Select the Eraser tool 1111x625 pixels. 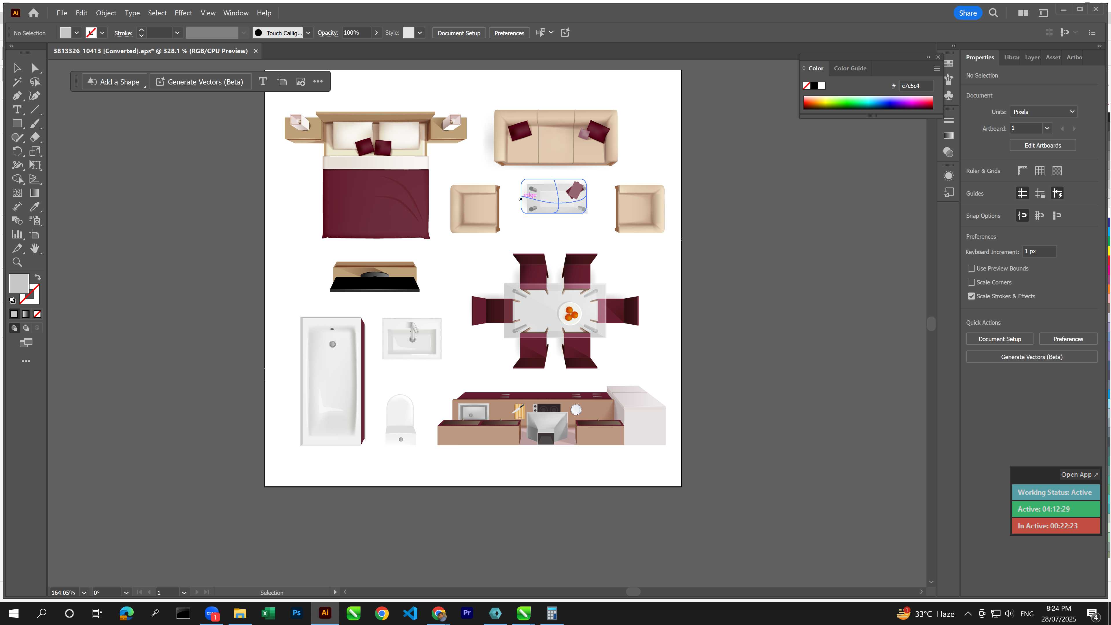(35, 137)
